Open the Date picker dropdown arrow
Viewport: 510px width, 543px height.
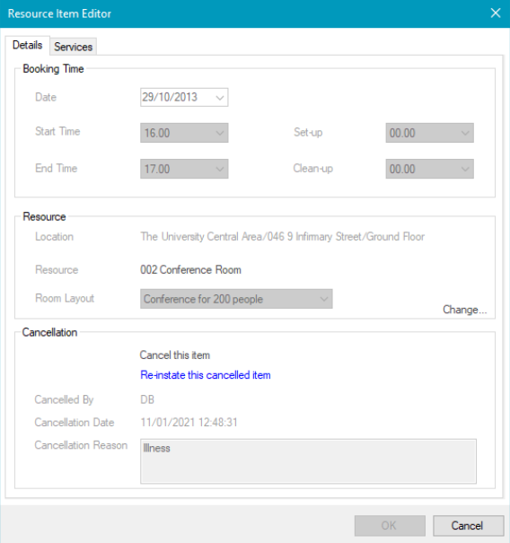[x=220, y=97]
